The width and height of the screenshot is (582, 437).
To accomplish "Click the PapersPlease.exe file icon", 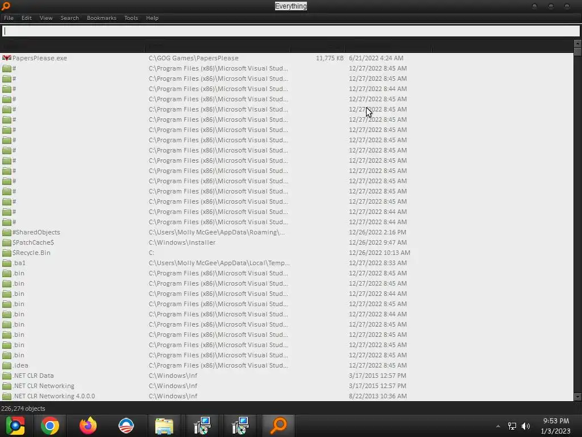I will [x=7, y=58].
